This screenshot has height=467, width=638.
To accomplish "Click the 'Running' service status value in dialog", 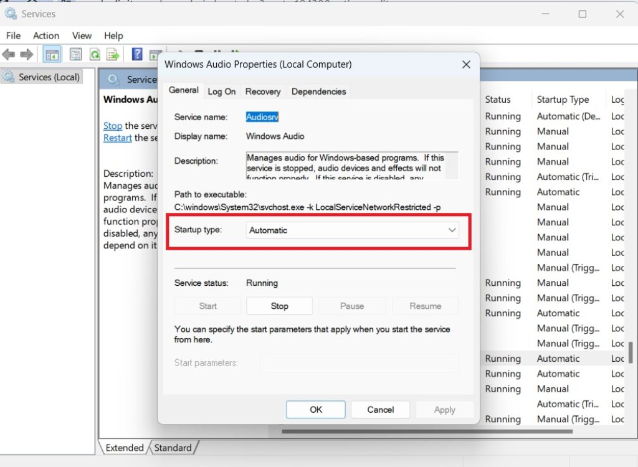I will [262, 283].
